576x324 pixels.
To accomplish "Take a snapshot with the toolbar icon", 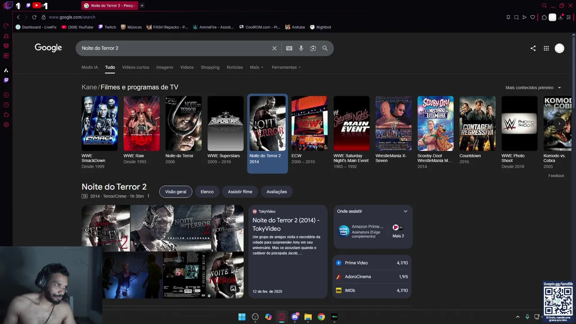I will (x=516, y=17).
